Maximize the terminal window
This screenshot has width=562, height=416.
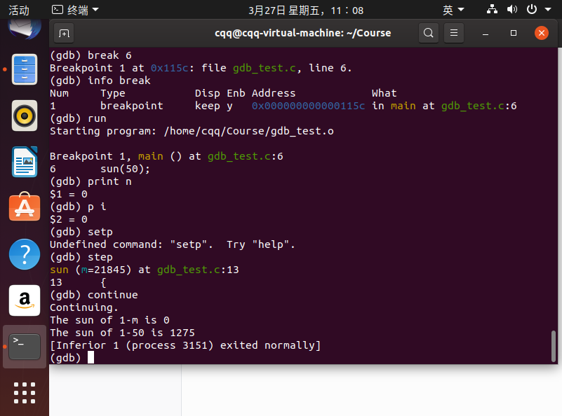click(514, 33)
